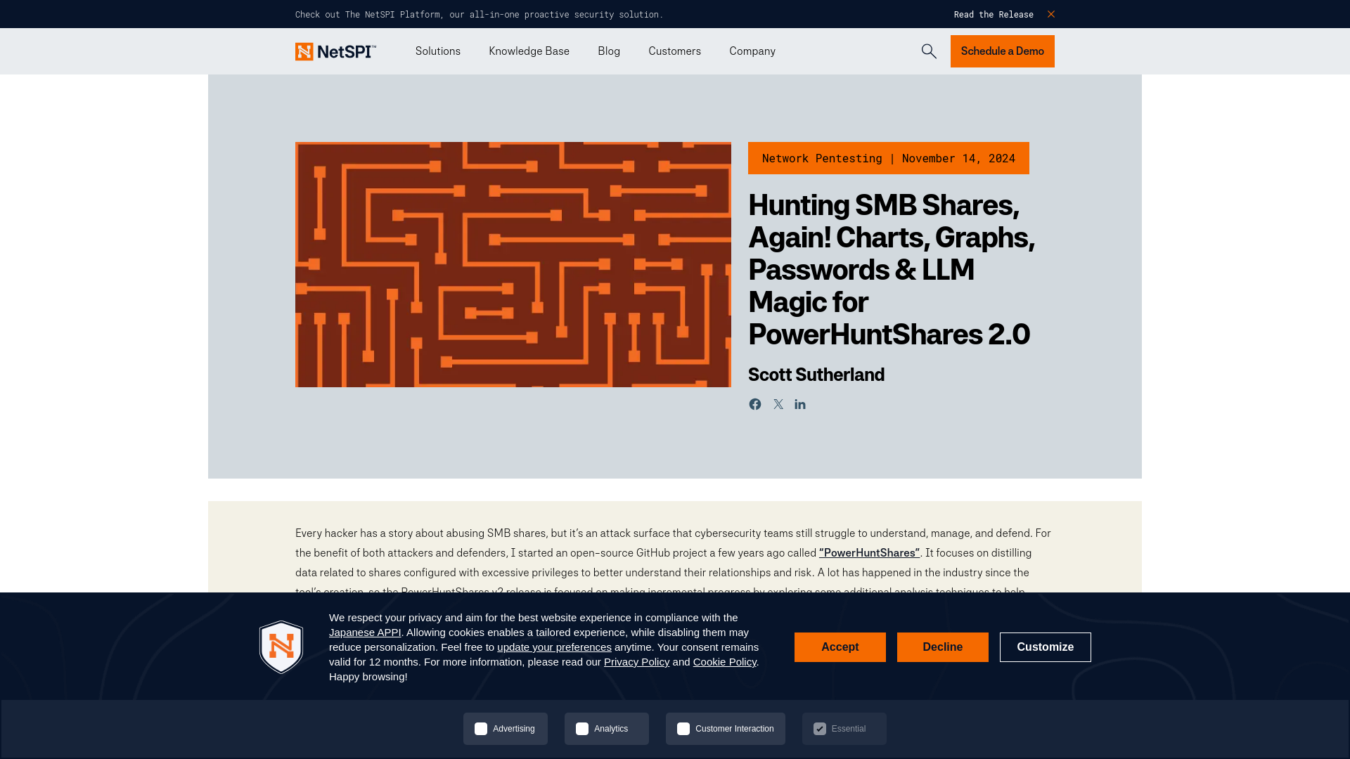Click the search icon
Viewport: 1350px width, 759px height.
click(928, 51)
